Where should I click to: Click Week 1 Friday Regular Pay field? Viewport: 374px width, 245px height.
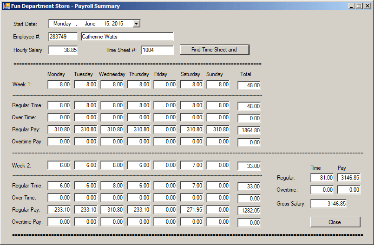pyautogui.click(x=165, y=129)
